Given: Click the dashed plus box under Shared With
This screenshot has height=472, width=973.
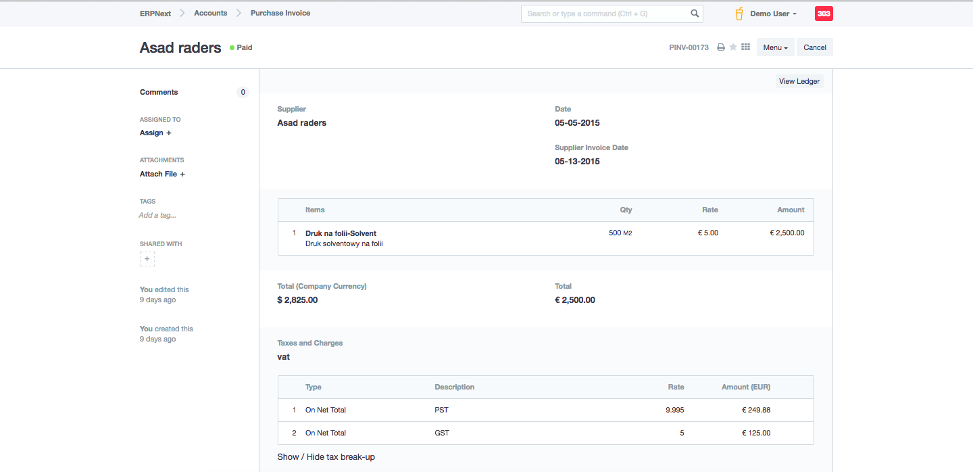Looking at the screenshot, I should 147,259.
